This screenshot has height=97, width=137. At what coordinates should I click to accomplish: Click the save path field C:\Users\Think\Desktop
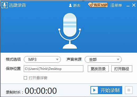coord(53,69)
